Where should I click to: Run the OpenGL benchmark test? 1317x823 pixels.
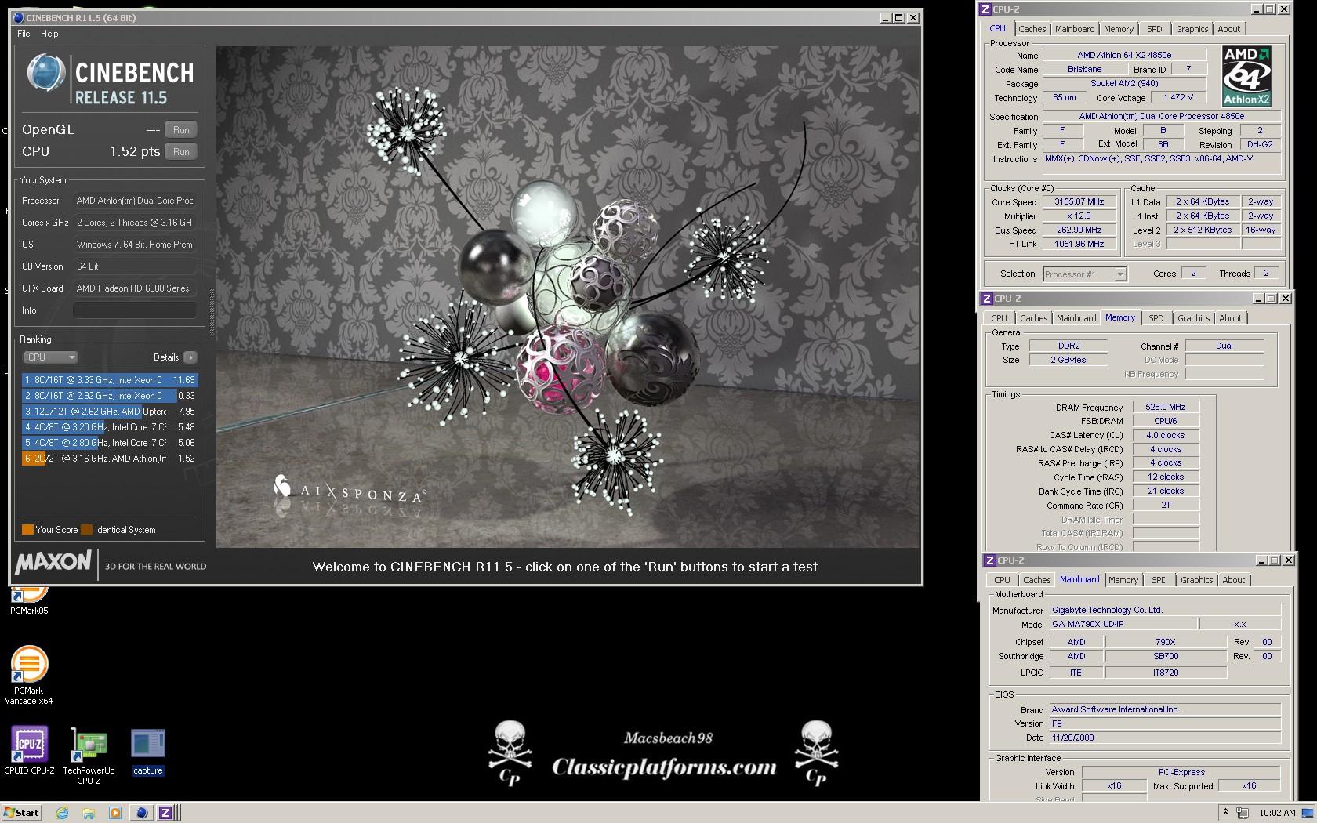[180, 130]
